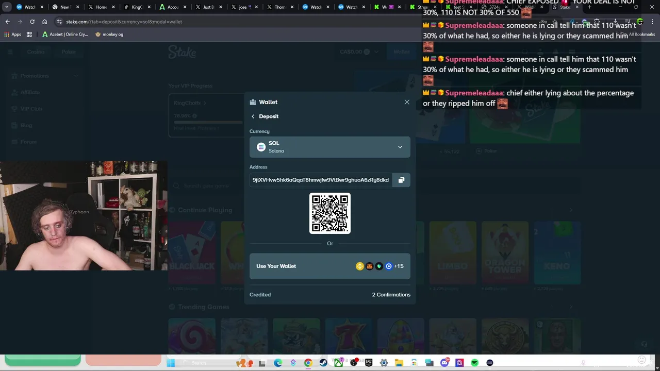Open Microsoft Edge from taskbar
The image size is (660, 371).
pos(278,363)
